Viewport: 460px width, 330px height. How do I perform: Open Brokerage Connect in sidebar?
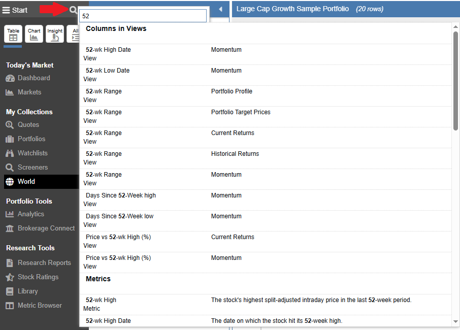click(x=46, y=228)
